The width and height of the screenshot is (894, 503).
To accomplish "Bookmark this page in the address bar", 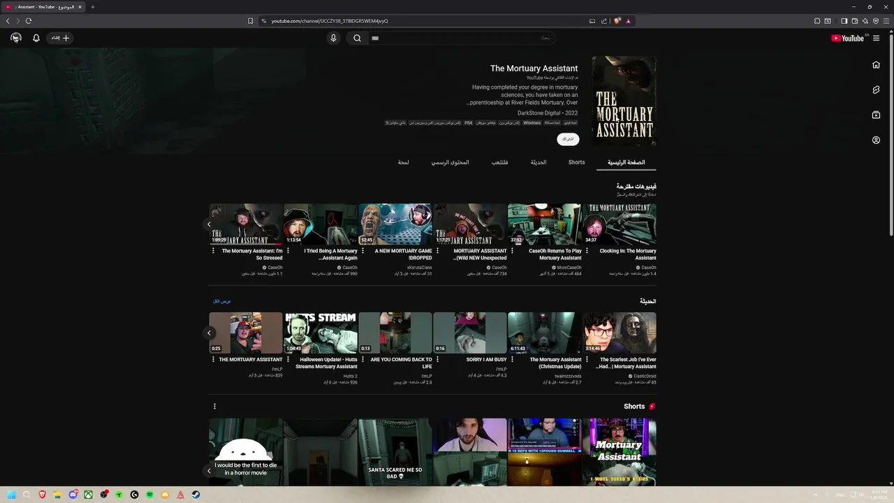I will pos(250,21).
